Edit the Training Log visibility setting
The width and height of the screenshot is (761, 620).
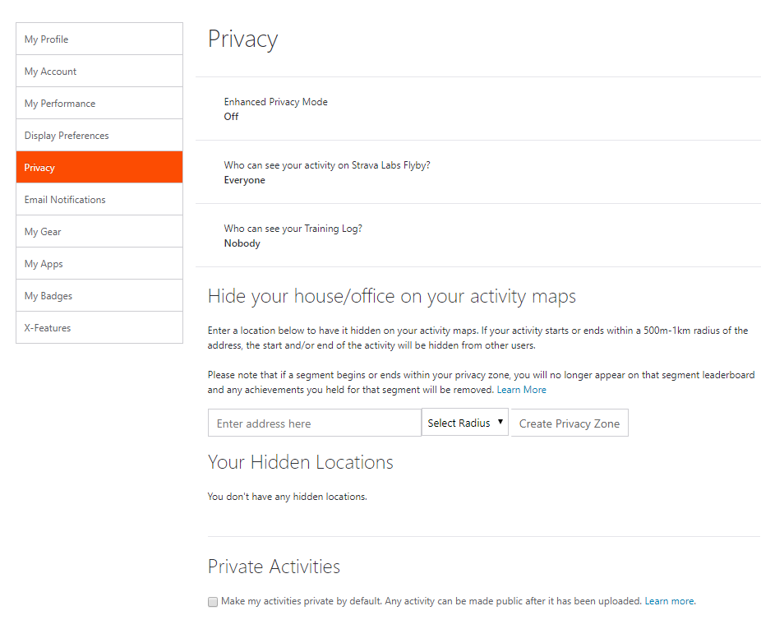[478, 235]
